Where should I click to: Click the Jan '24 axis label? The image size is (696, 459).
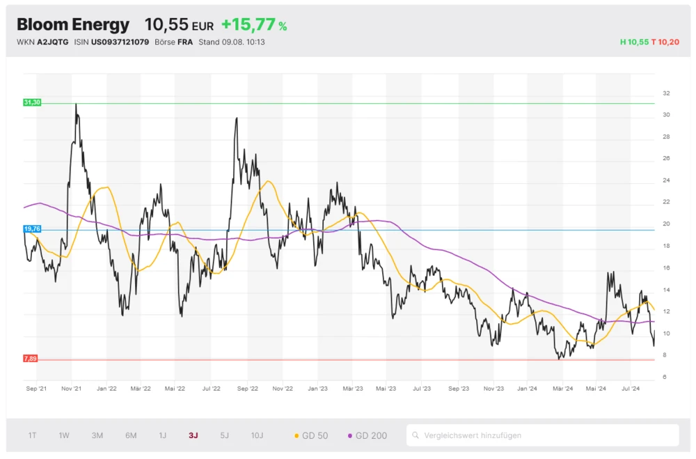(528, 389)
